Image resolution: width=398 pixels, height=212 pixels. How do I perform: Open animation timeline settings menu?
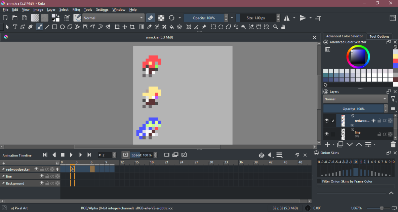tap(279, 155)
